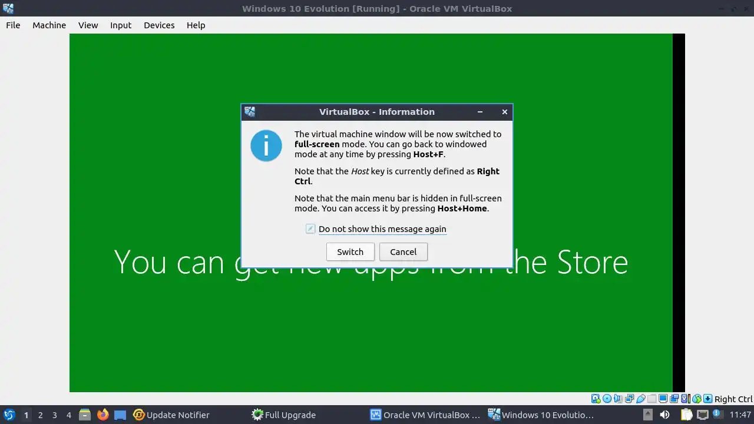The image size is (754, 424).
Task: Click the hard disk activity status icon
Action: [x=596, y=399]
